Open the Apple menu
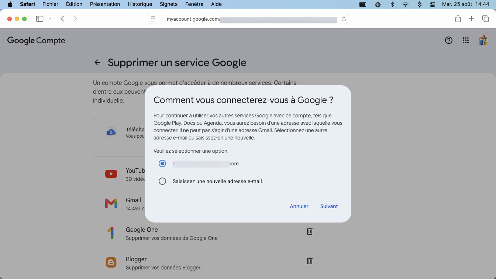Image resolution: width=496 pixels, height=279 pixels. (10, 4)
